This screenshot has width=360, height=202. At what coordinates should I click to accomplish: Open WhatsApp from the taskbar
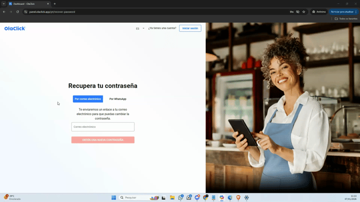click(x=181, y=197)
